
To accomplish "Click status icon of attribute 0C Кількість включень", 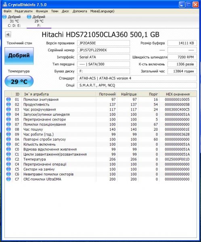I will coord(8,144).
